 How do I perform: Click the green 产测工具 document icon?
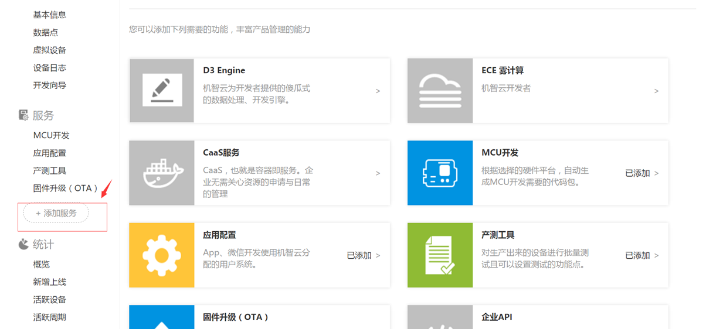[440, 255]
